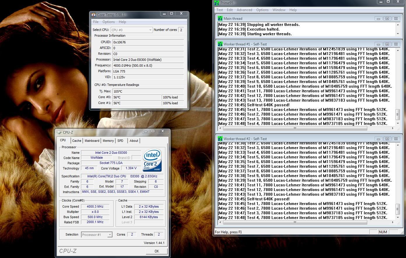Click the Frequency field in Core Temp
406x258 pixels.
tap(148, 66)
